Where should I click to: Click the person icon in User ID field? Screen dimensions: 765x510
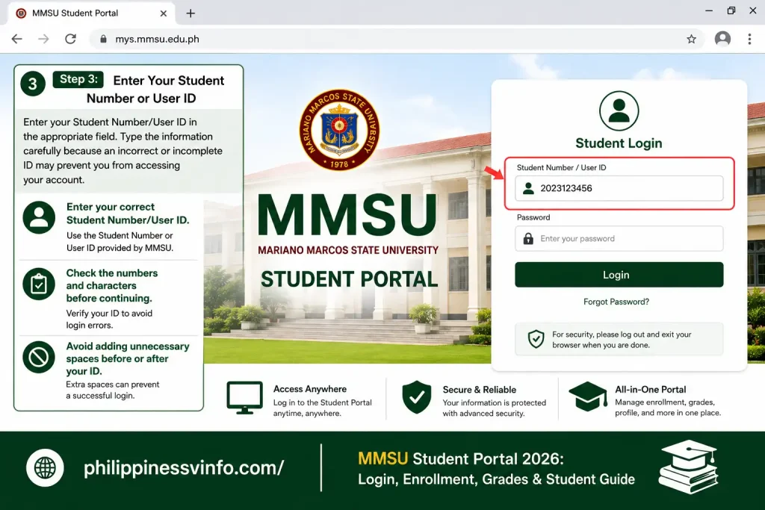(528, 188)
